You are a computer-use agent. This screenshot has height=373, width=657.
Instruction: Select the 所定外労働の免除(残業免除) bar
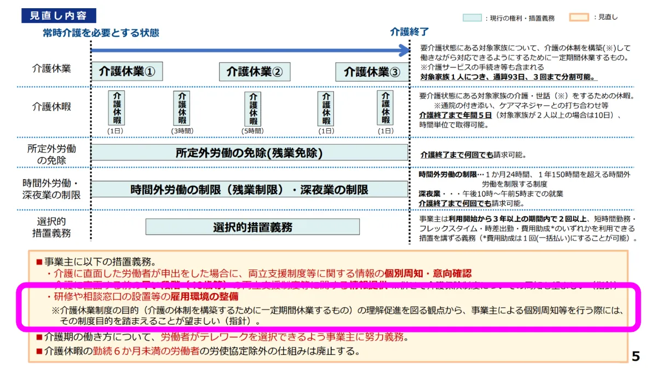pos(249,153)
